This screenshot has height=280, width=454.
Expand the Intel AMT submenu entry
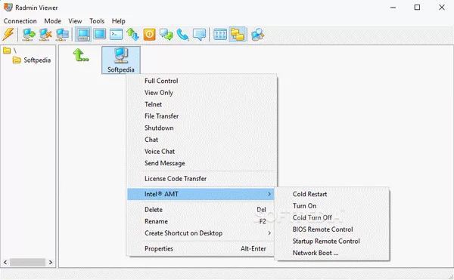pyautogui.click(x=201, y=194)
